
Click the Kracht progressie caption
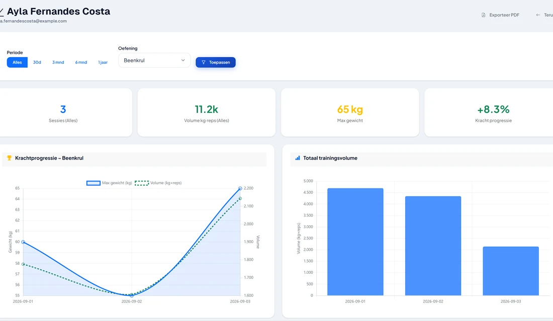[x=493, y=120]
